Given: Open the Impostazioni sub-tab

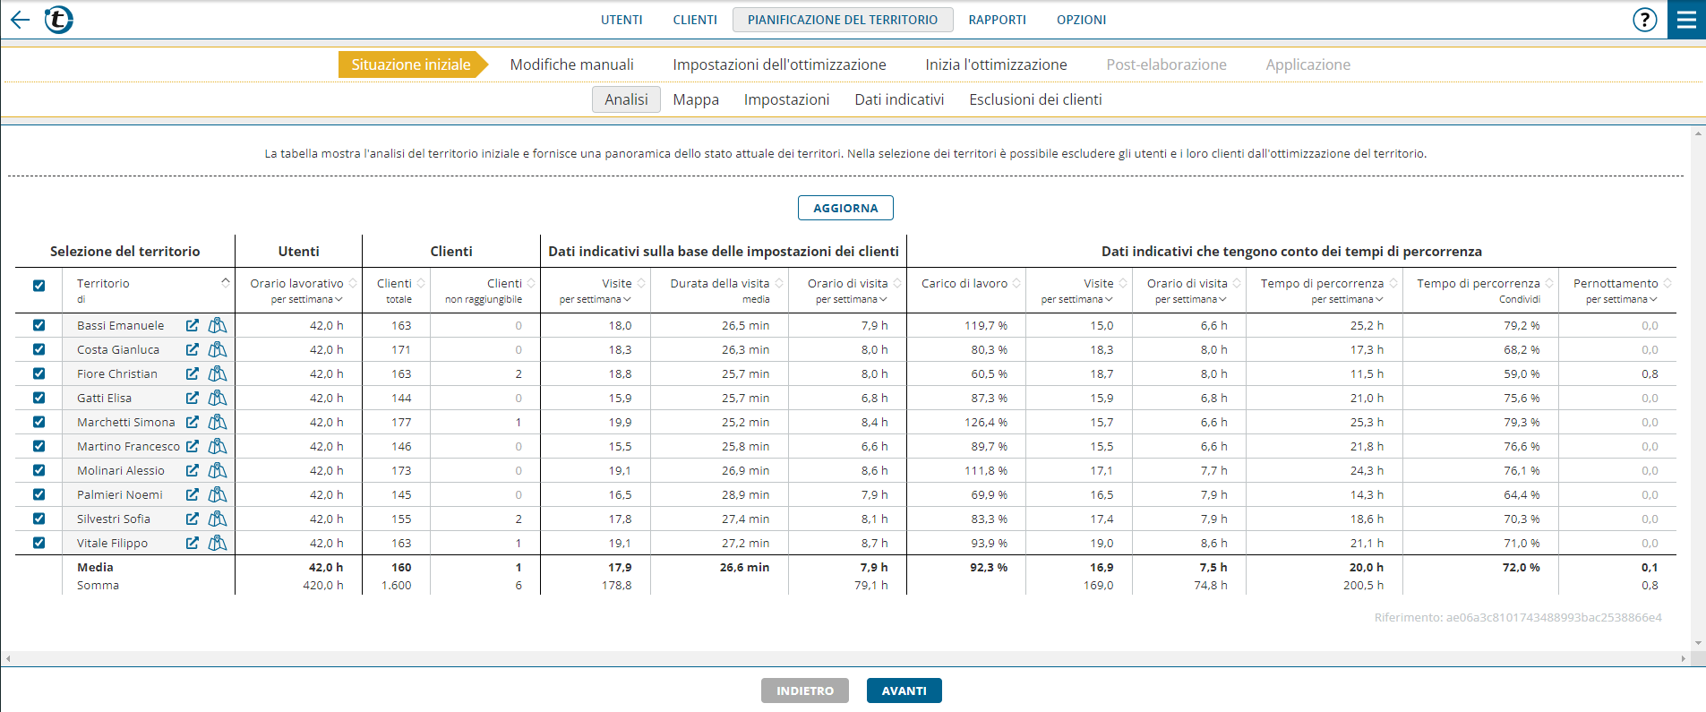Looking at the screenshot, I should pyautogui.click(x=786, y=99).
